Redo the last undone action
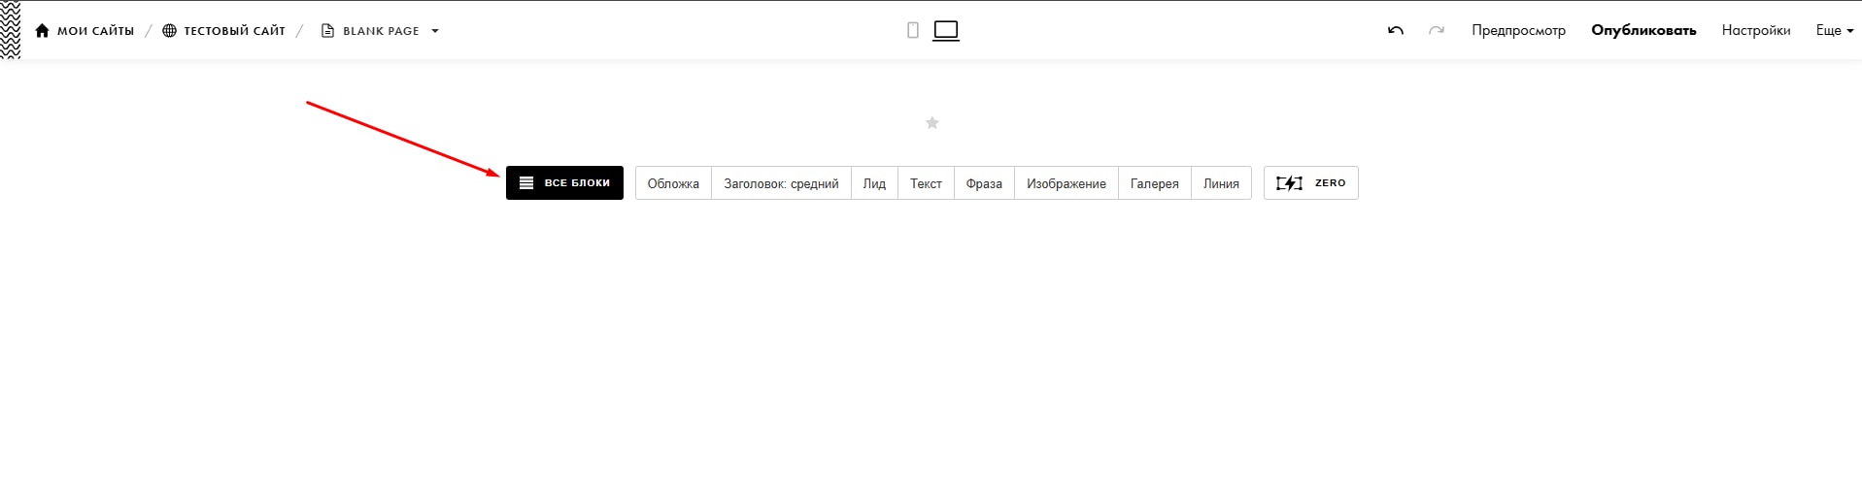Viewport: 1862px width, 485px height. (x=1437, y=31)
